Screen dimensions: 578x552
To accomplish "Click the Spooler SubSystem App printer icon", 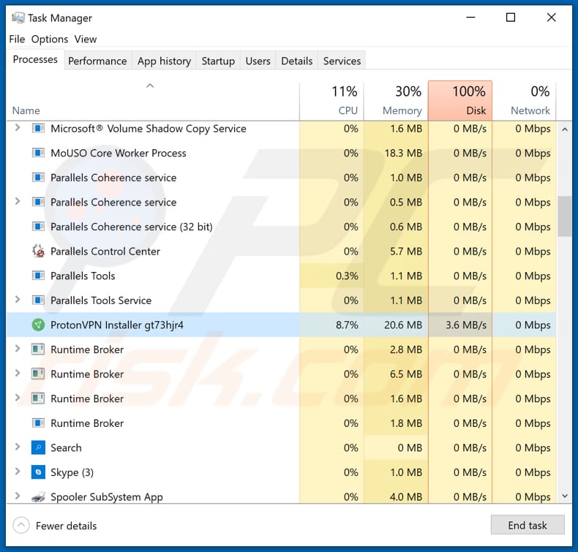I will (x=38, y=496).
